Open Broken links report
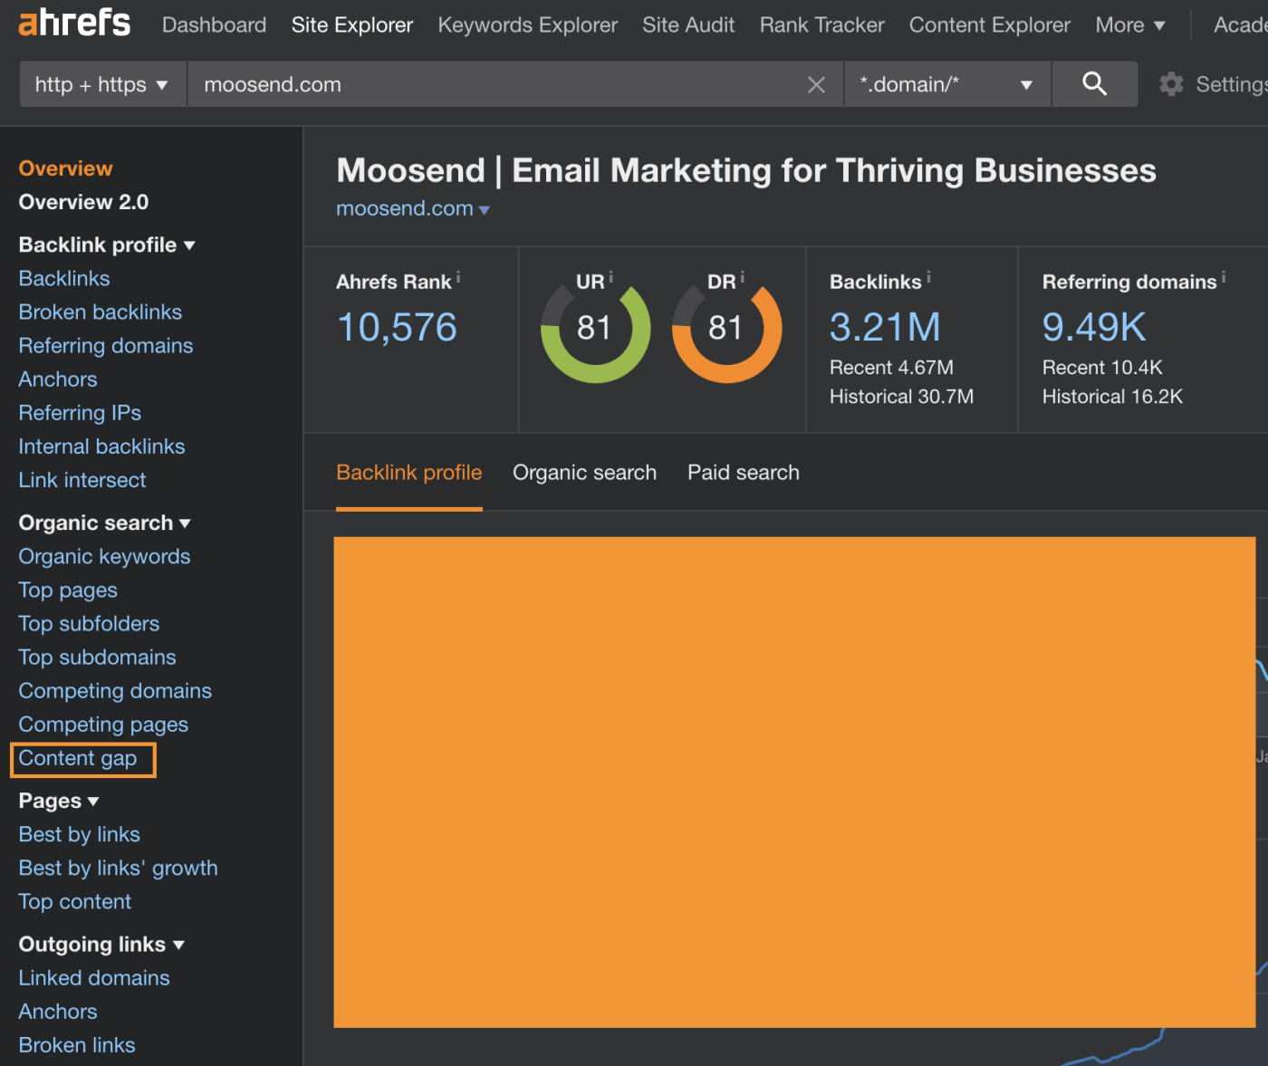Screen dimensions: 1268x1066 [77, 1044]
